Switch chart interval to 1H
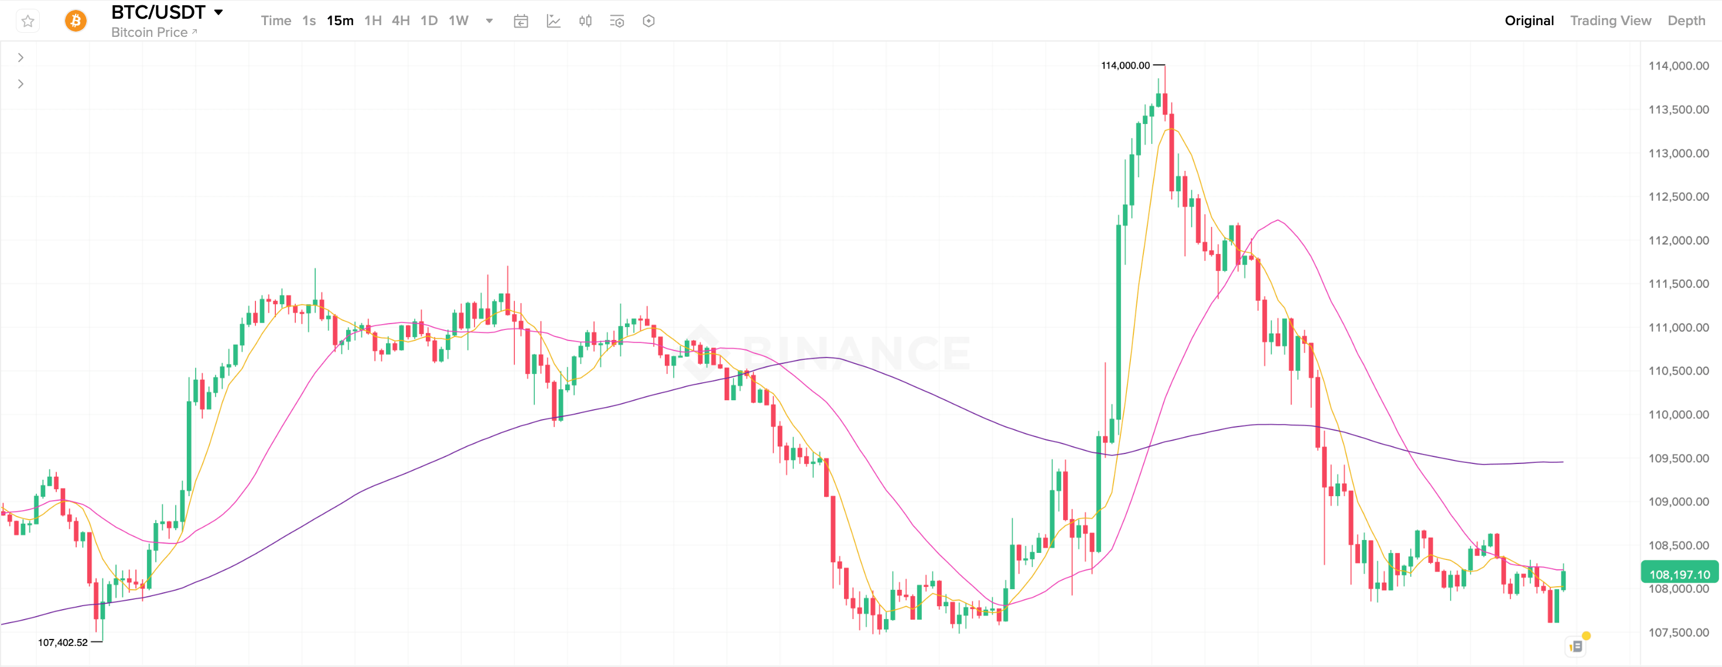The height and width of the screenshot is (667, 1722). [x=373, y=20]
